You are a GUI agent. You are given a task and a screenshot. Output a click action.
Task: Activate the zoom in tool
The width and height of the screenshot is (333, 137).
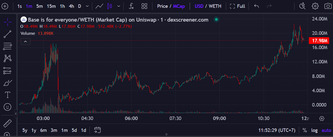pyautogui.click(x=8, y=134)
